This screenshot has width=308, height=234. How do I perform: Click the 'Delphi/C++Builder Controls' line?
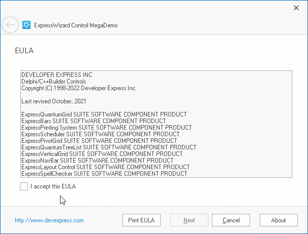coord(54,82)
